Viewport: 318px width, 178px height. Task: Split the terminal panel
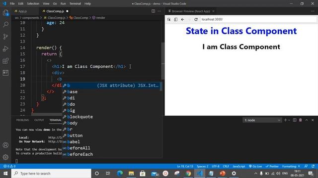coord(295,120)
